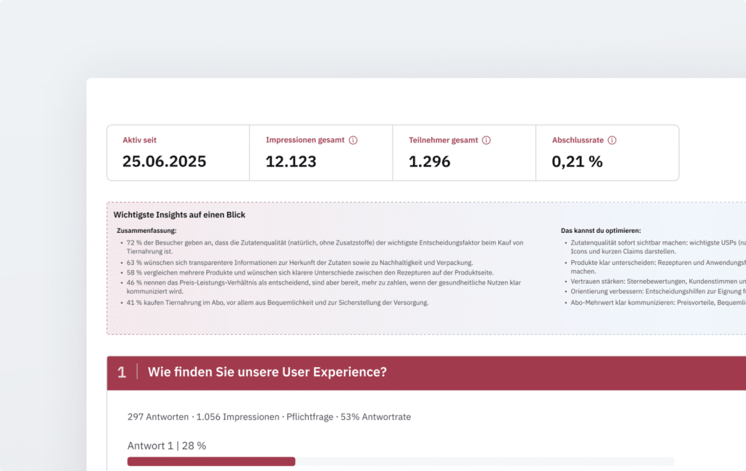Click the 297 Antworten statistics line
Viewport: 746px width, 471px height.
269,416
